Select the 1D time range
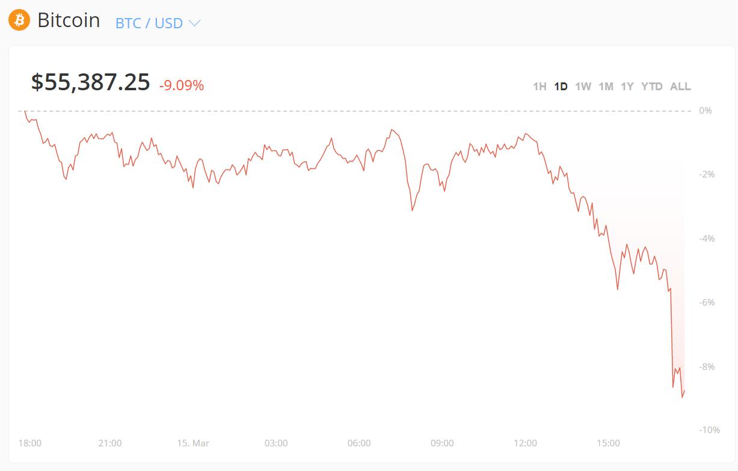738x471 pixels. [561, 87]
